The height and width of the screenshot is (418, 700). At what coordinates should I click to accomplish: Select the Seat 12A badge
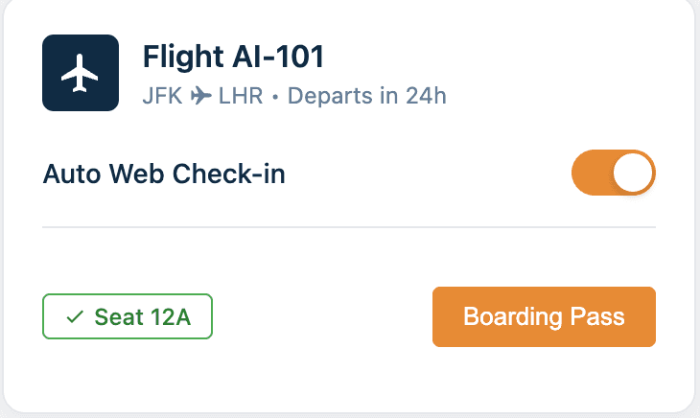click(128, 317)
